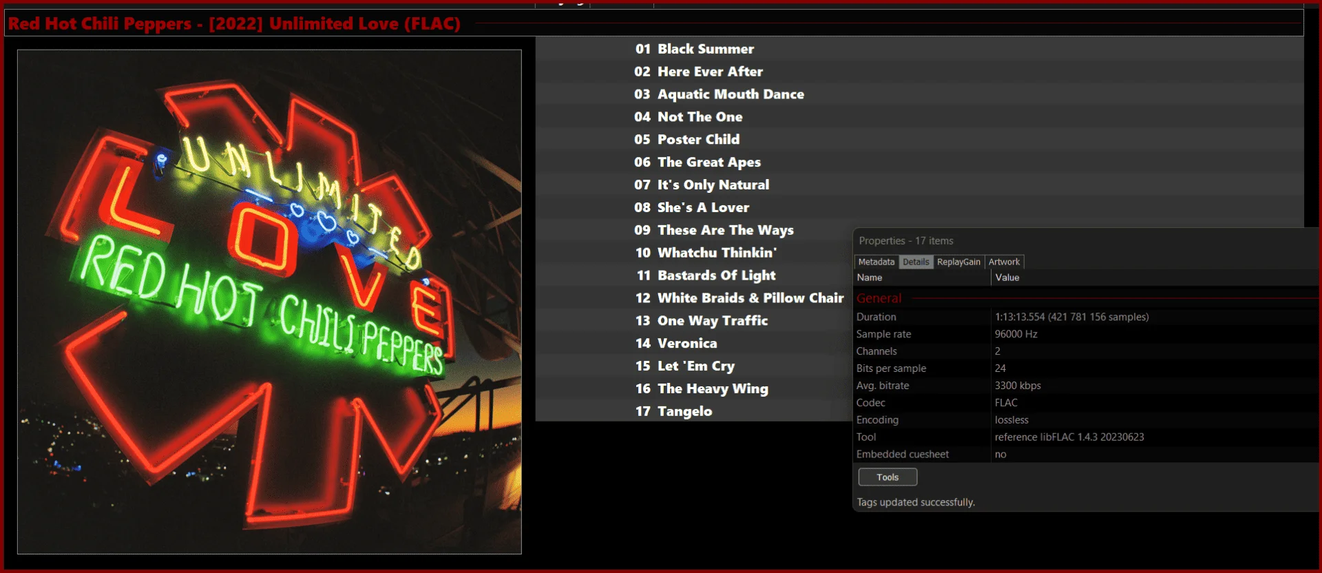The height and width of the screenshot is (573, 1322).
Task: Select track 10 Whatchu Thinkin'
Action: [694, 253]
